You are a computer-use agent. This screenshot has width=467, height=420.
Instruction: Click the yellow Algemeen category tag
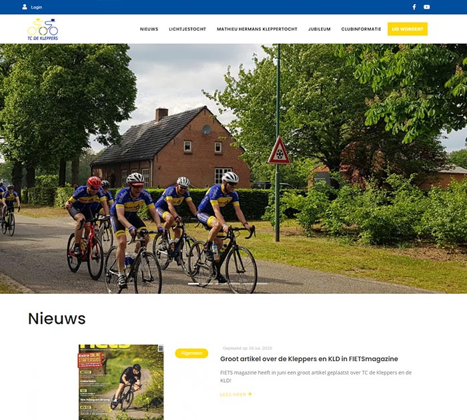[x=191, y=353]
